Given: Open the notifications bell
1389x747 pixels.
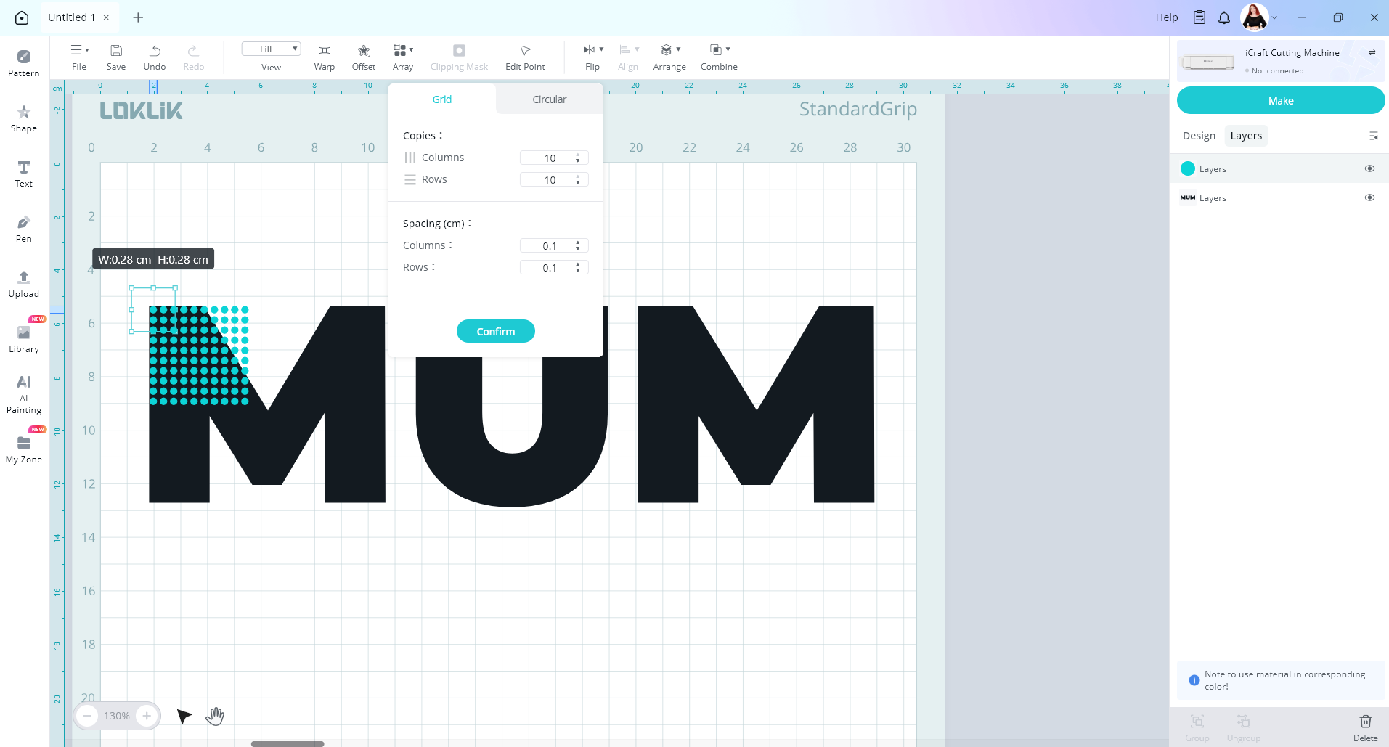Looking at the screenshot, I should pos(1224,17).
